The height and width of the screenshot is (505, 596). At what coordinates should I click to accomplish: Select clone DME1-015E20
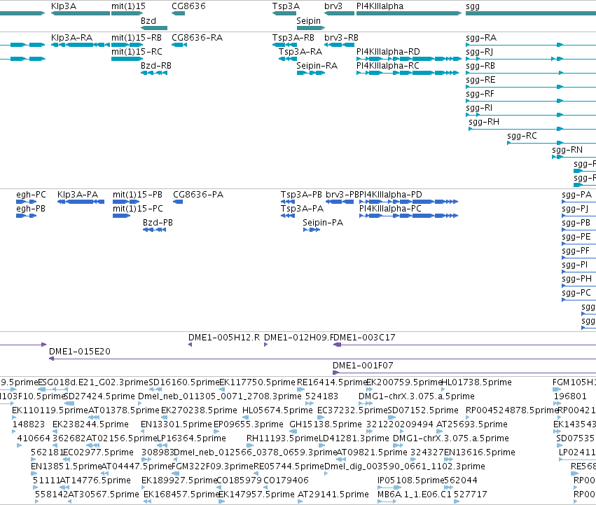[x=322, y=359]
